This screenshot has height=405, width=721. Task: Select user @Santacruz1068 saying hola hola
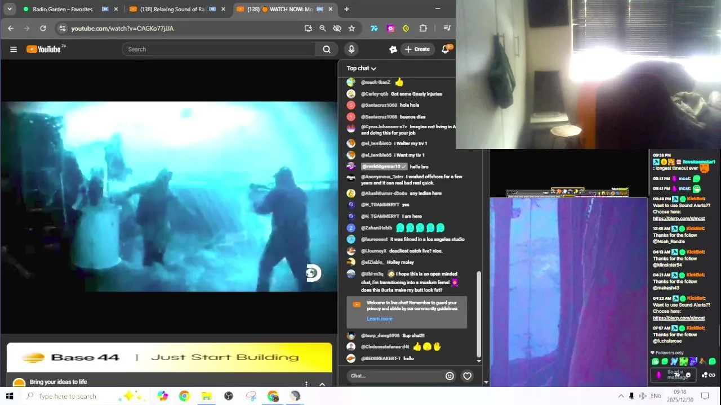coord(379,106)
